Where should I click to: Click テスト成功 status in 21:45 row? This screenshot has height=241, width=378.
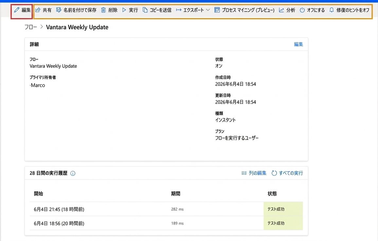[276, 209]
